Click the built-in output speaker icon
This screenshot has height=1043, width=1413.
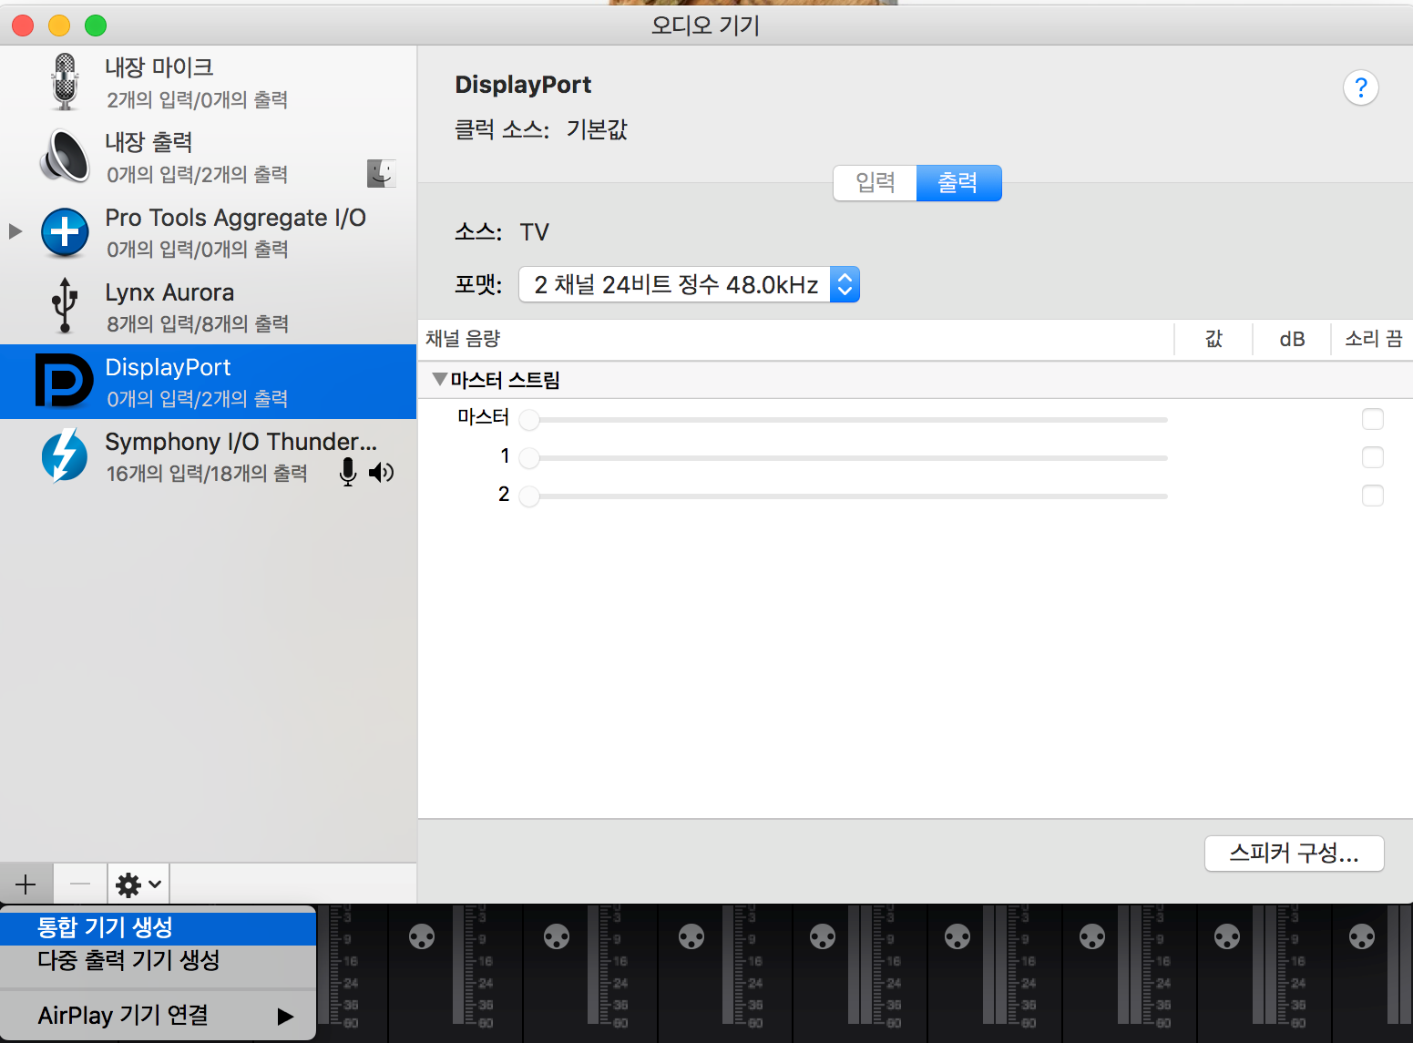[65, 157]
